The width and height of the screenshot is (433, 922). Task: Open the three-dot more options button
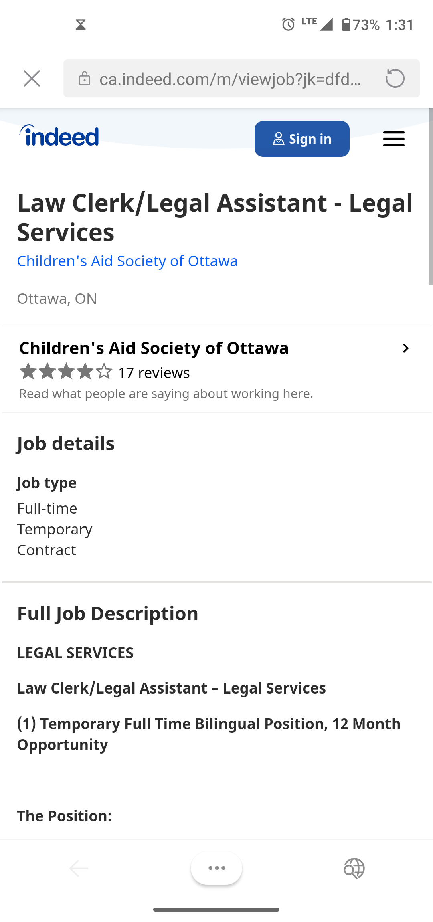pyautogui.click(x=216, y=868)
